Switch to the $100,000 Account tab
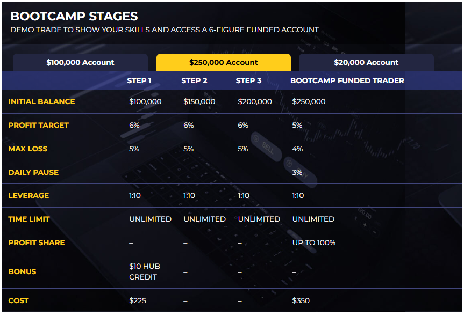The image size is (464, 316). 80,62
